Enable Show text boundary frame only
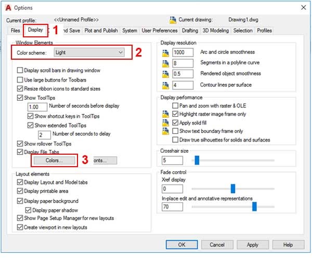Screen dimensions: 312x258 tap(175, 131)
